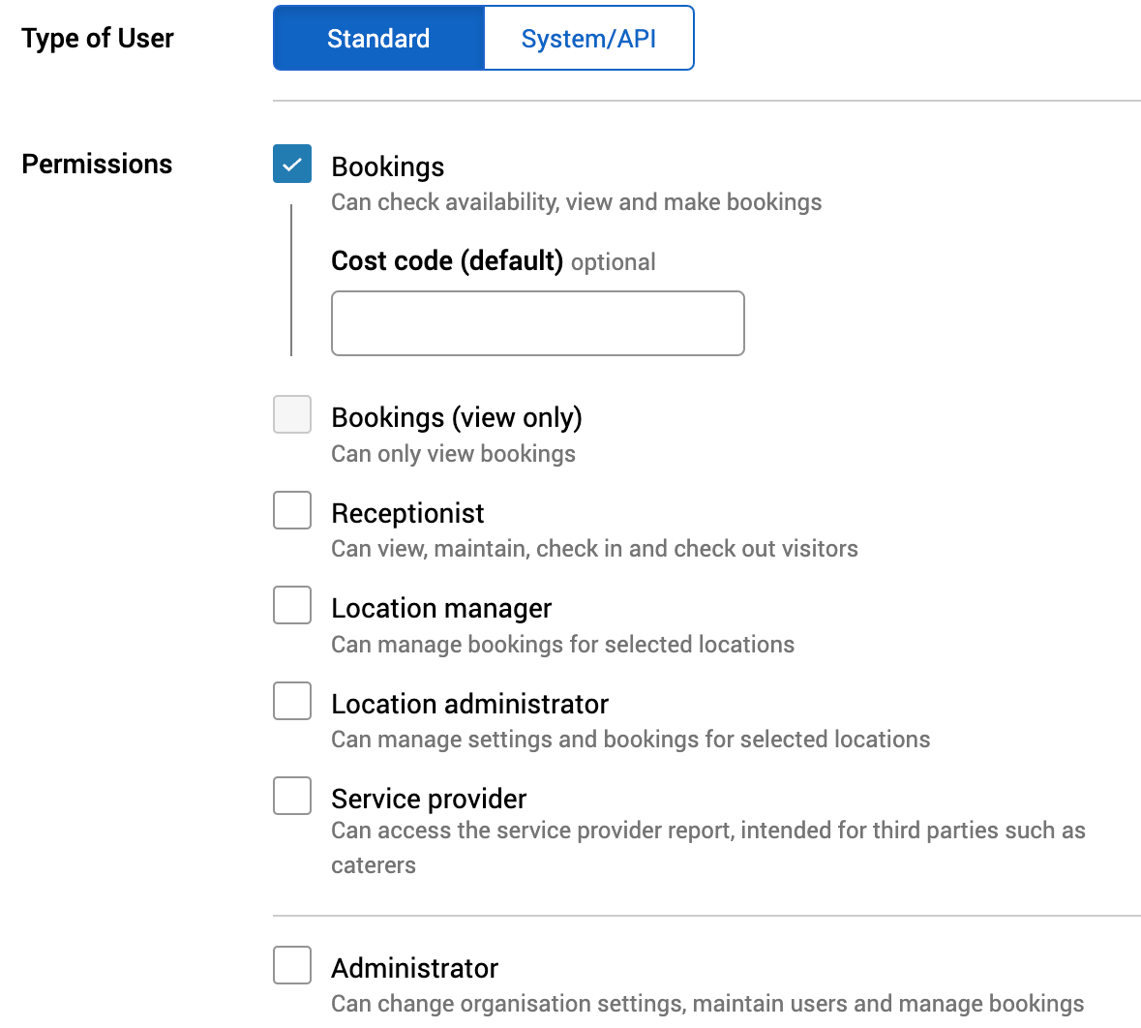The image size is (1141, 1028).
Task: Switch to the System/API user tab
Action: coord(588,38)
